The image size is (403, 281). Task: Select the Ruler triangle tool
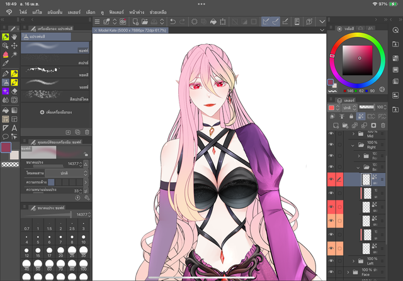coord(6,128)
